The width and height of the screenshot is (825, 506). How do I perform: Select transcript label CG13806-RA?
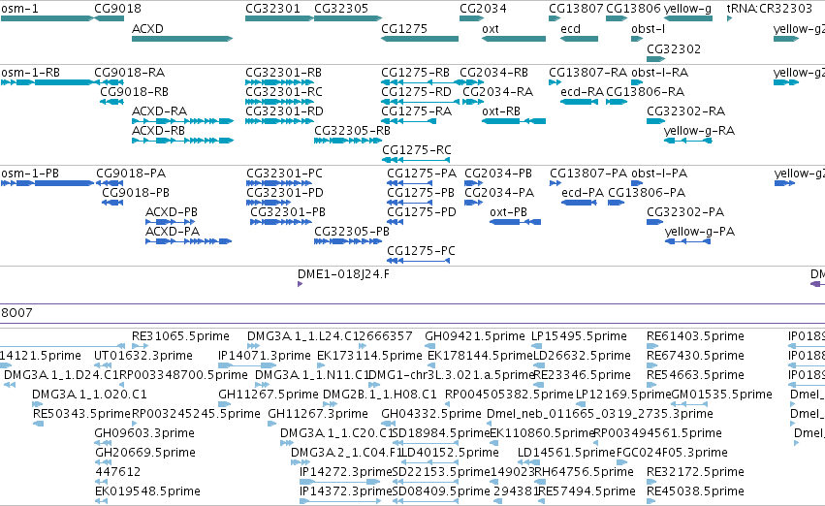[645, 92]
